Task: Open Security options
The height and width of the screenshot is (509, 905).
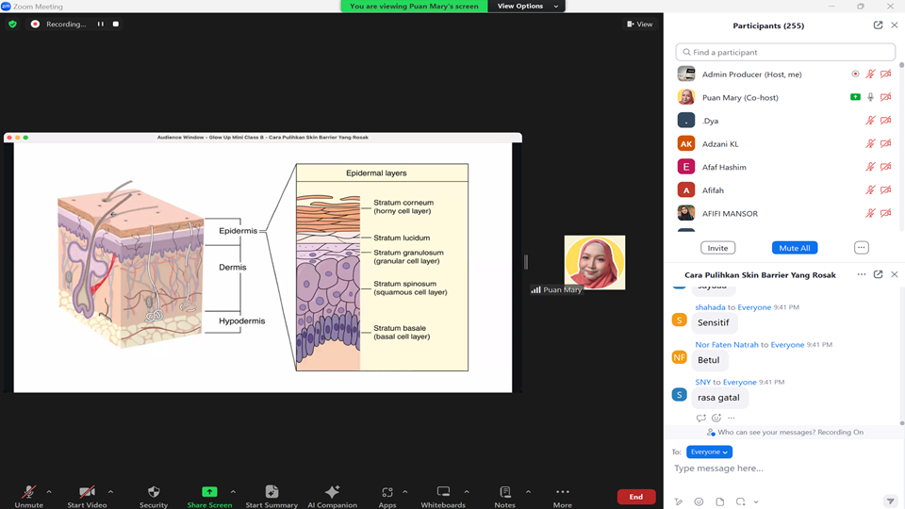Action: [154, 497]
